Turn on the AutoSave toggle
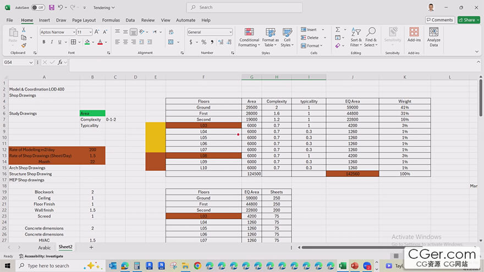 coord(37,8)
